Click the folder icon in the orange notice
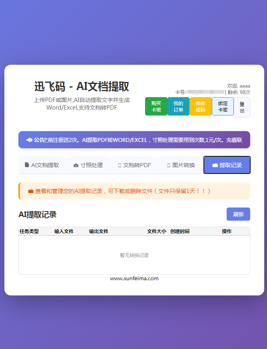 click(31, 191)
